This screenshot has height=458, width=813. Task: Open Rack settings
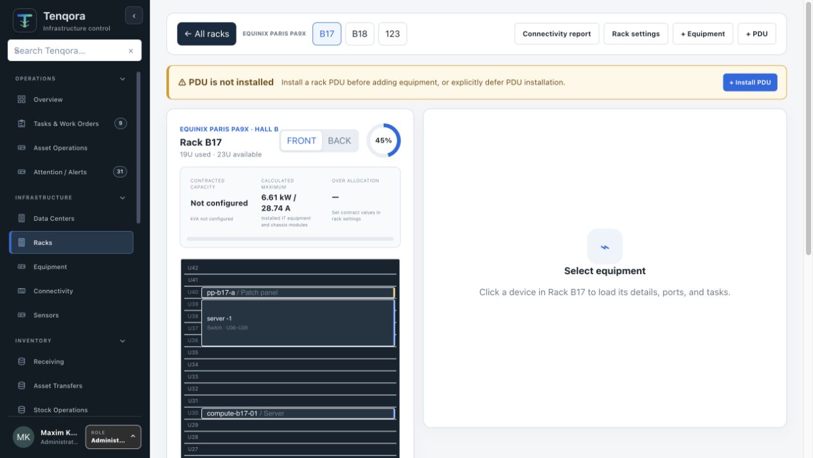pyautogui.click(x=636, y=34)
